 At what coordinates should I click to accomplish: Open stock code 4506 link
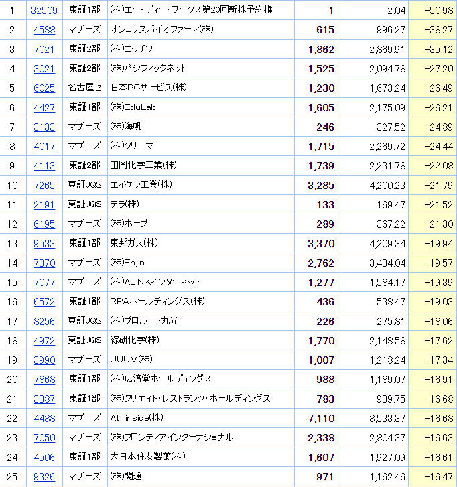tap(44, 458)
